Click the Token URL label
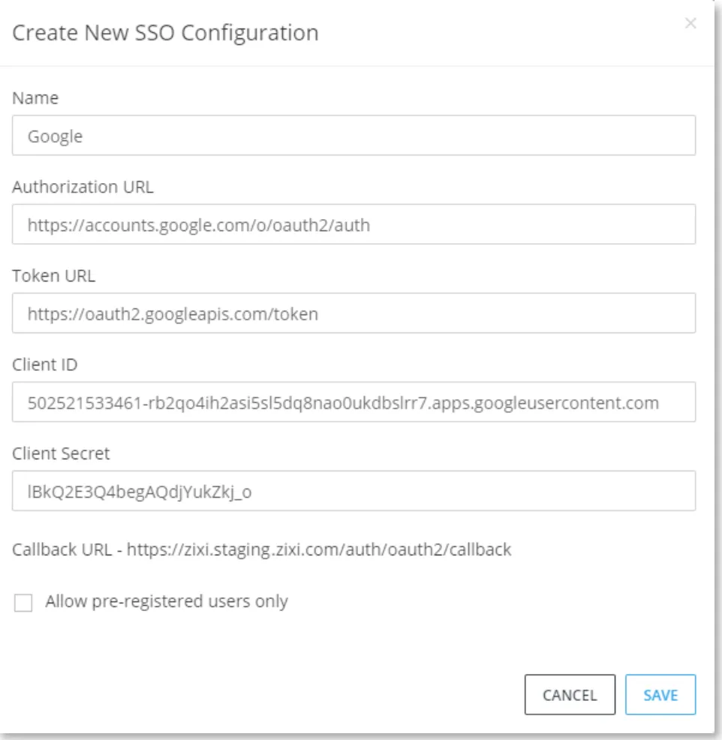This screenshot has height=740, width=722. 54,275
